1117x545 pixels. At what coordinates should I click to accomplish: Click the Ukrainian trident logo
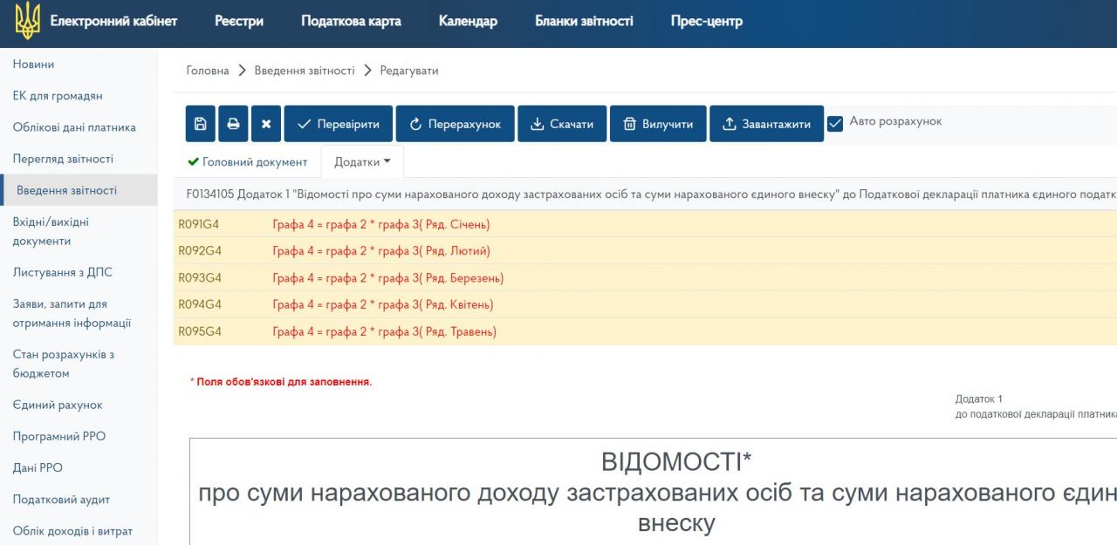pos(28,21)
